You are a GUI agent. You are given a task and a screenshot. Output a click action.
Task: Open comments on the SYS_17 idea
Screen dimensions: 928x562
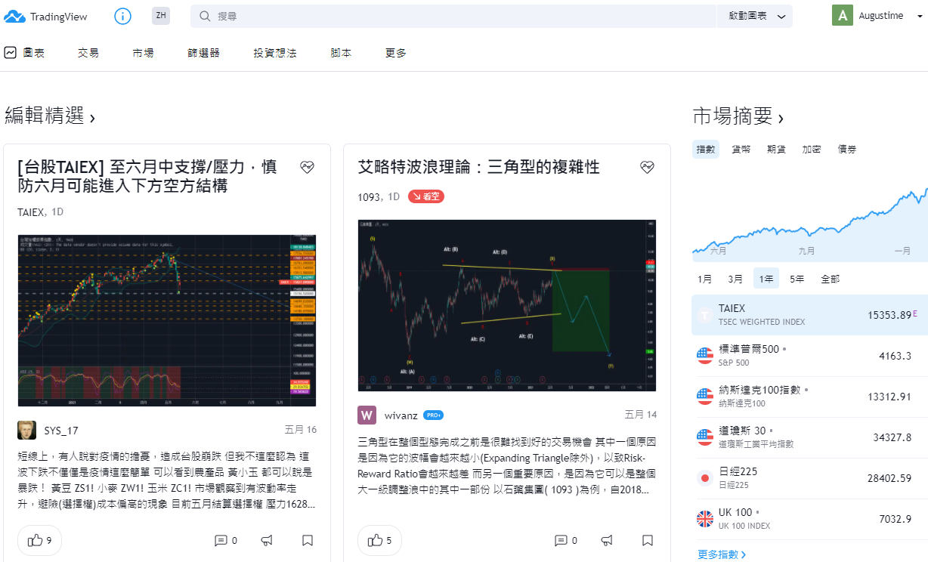[x=226, y=540]
